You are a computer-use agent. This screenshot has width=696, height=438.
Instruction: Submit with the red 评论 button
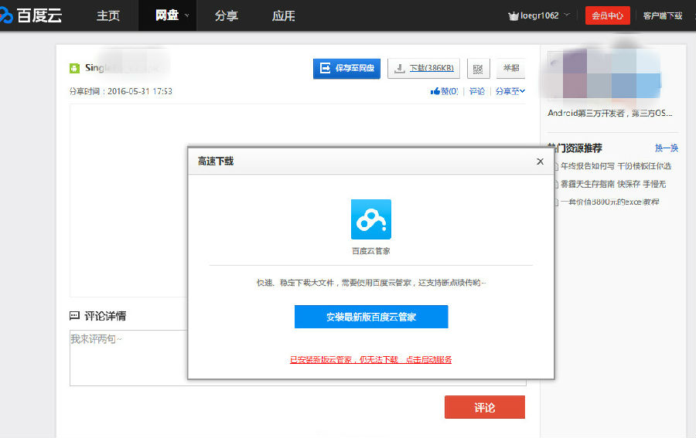point(485,407)
